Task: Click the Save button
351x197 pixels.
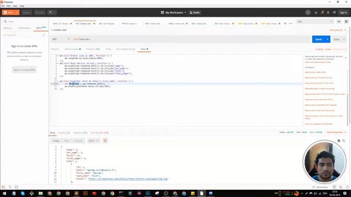Action: click(336, 39)
